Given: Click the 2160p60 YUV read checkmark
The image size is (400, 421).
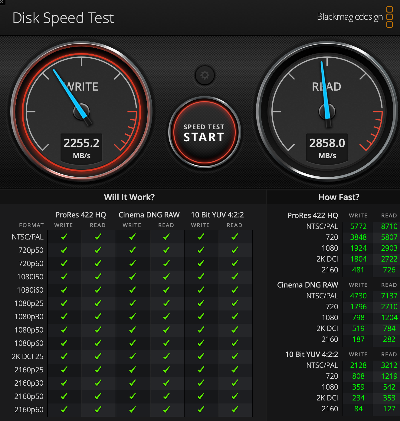Looking at the screenshot, I should point(234,410).
